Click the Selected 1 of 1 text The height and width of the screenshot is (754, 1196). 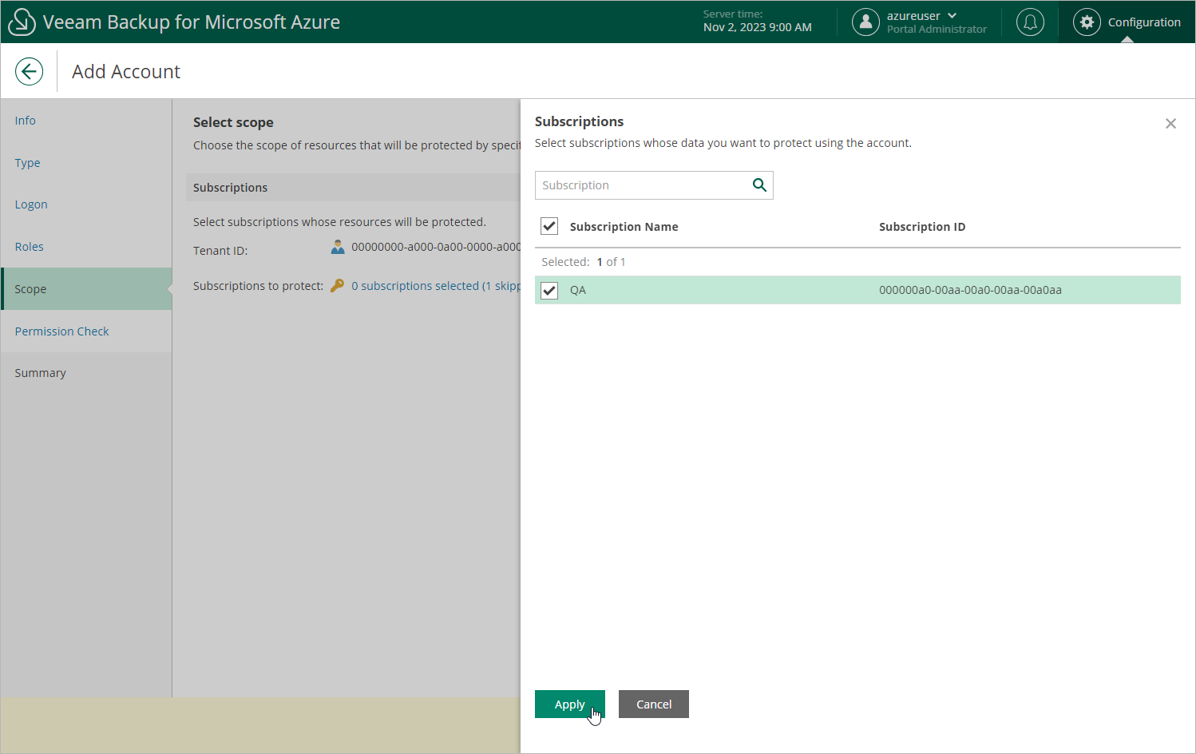tap(584, 262)
